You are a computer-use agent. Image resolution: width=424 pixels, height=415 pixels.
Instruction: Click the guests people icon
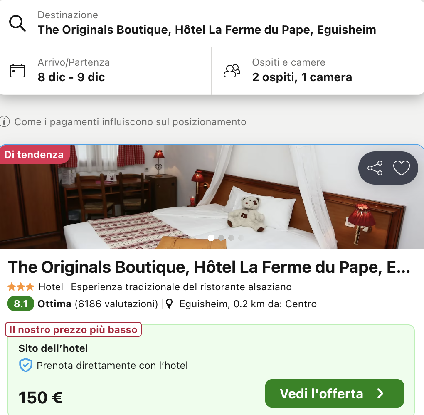[232, 71]
